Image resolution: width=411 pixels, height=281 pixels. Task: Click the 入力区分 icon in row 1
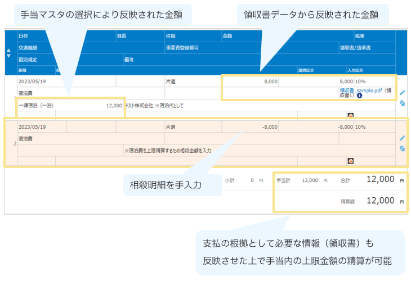pos(350,115)
